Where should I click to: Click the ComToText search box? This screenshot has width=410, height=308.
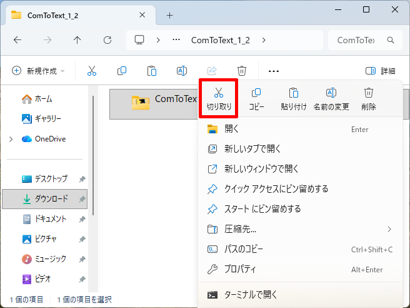coord(361,40)
